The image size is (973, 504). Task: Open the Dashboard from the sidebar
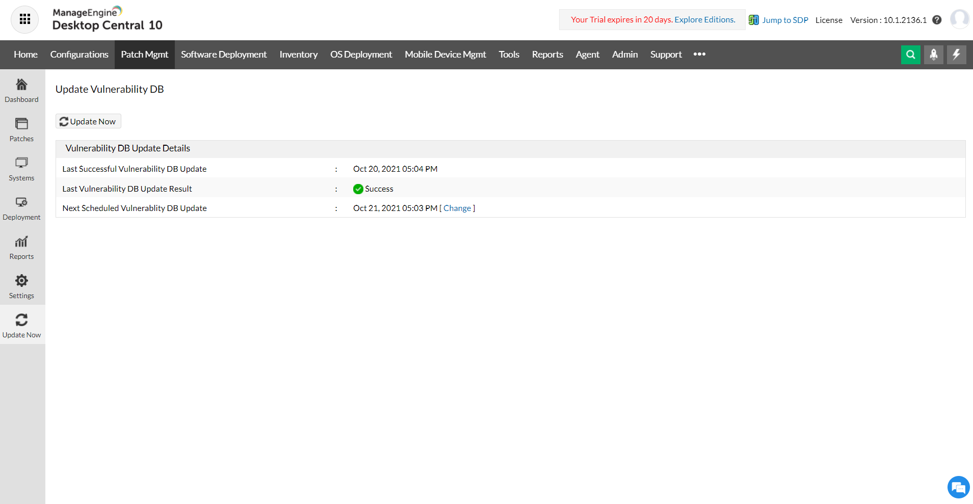coord(21,90)
